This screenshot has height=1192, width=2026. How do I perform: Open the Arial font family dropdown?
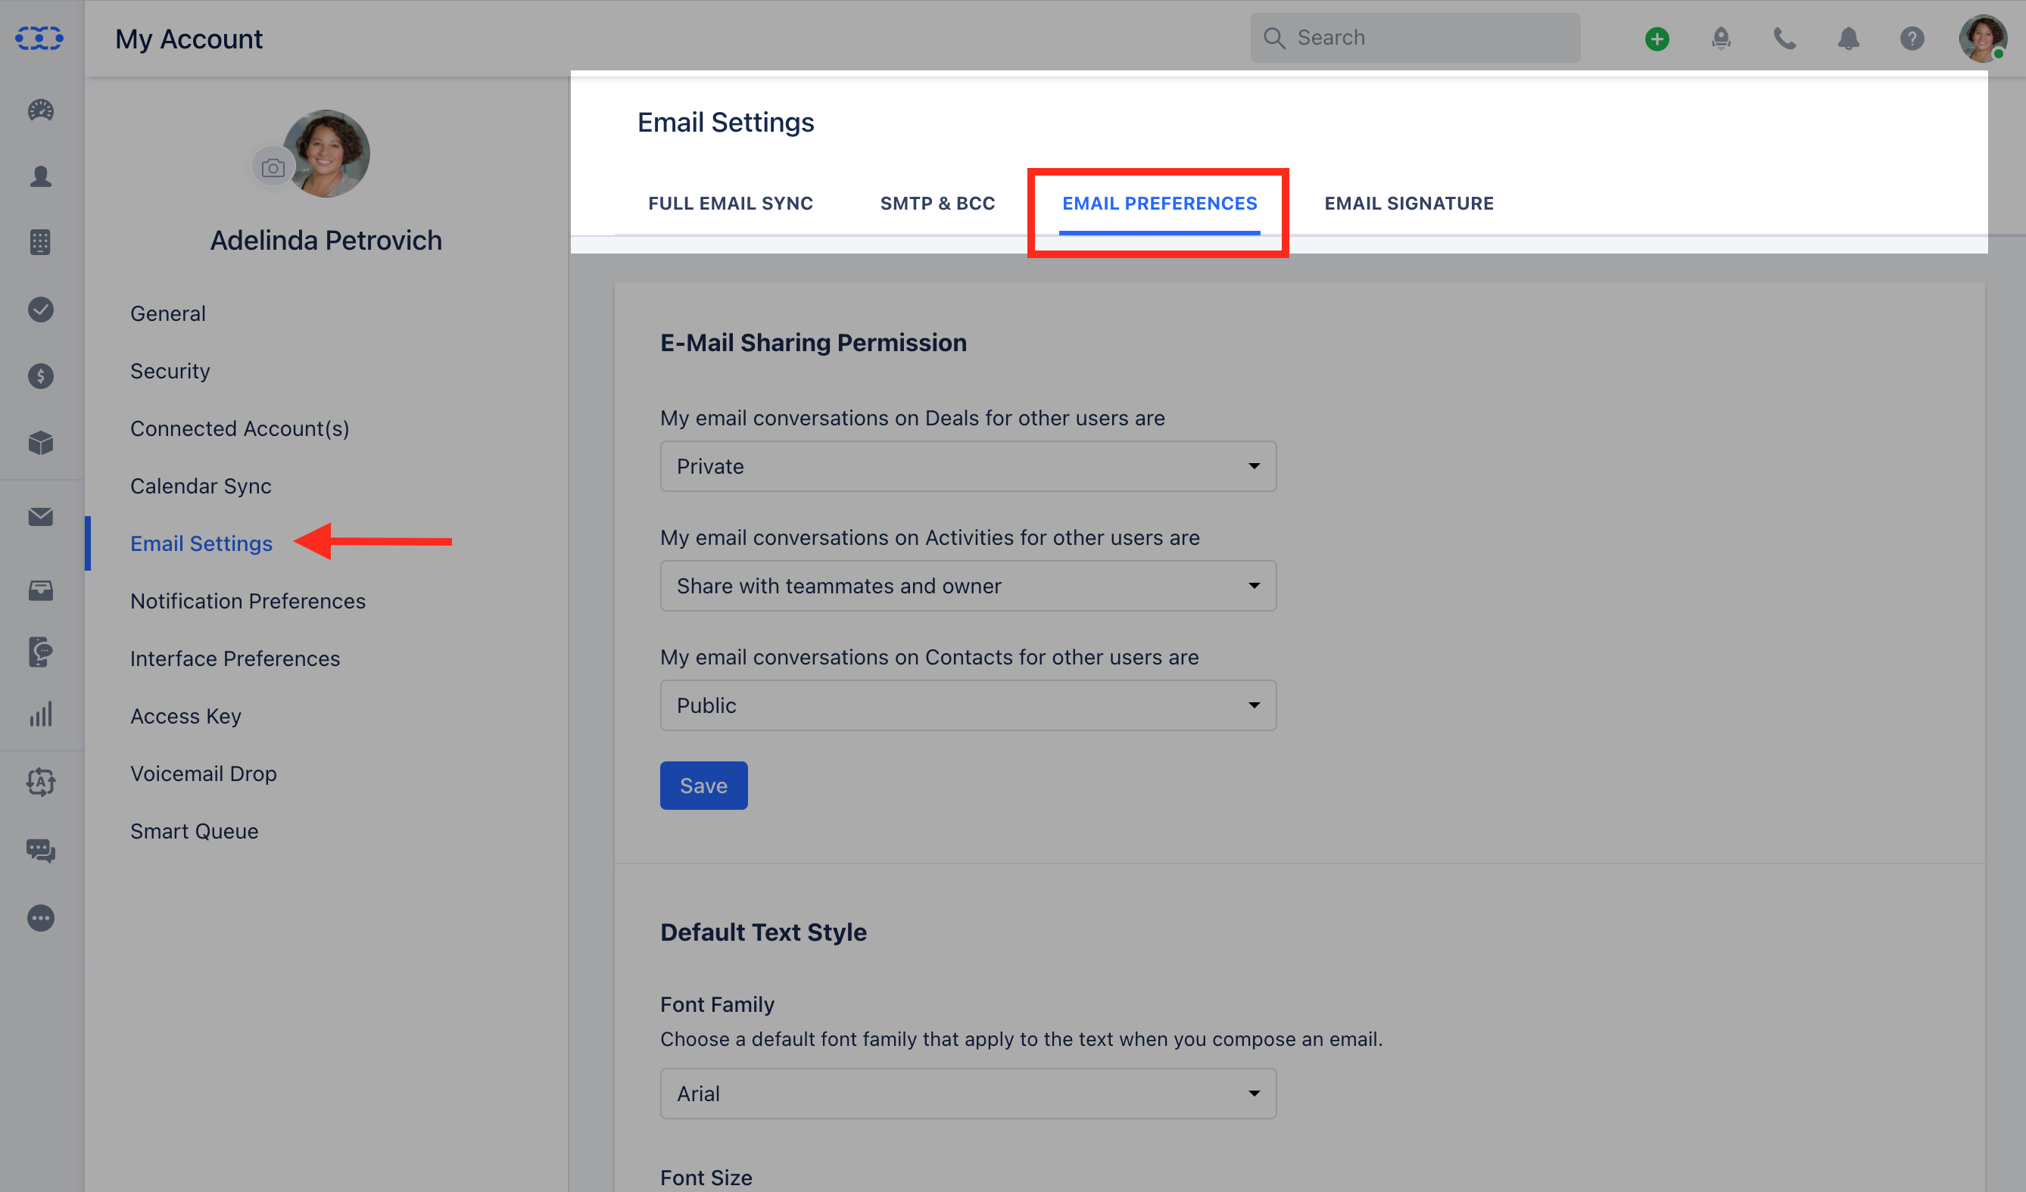(968, 1094)
